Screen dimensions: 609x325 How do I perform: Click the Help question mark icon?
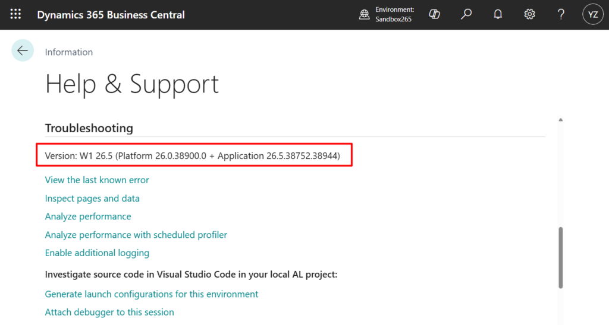561,14
